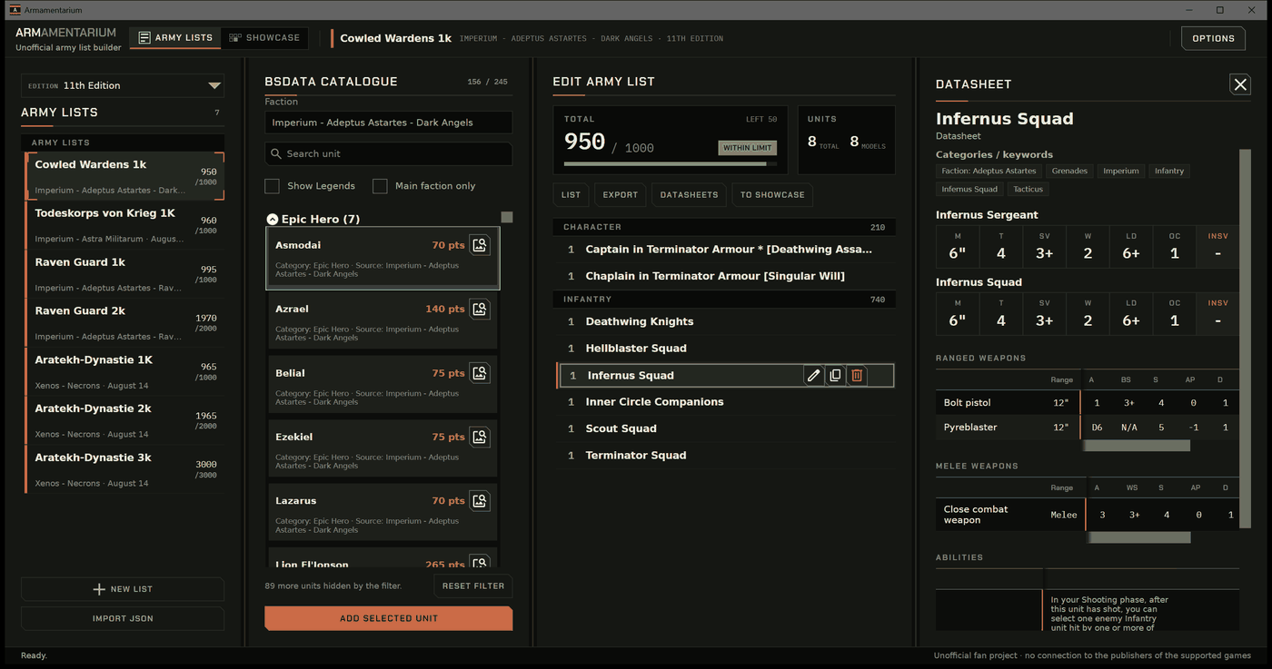Click the Grenades keyword tag
The image size is (1272, 669).
[x=1069, y=171]
